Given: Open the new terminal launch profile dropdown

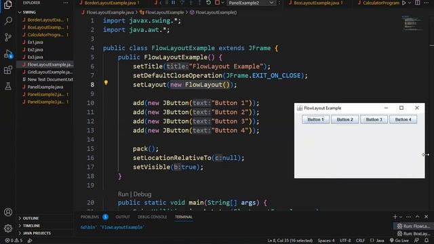Looking at the screenshot, I should click(401, 217).
